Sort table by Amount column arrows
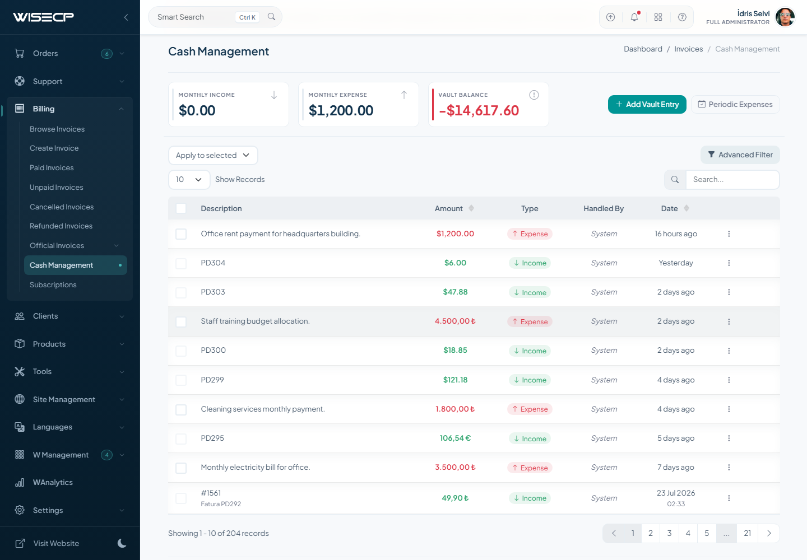Image resolution: width=807 pixels, height=560 pixels. [471, 208]
